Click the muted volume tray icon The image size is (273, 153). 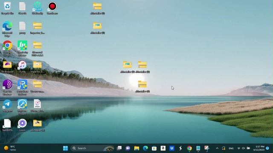pyautogui.click(x=244, y=148)
